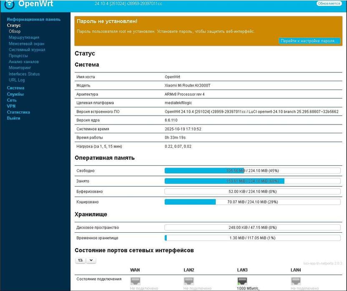Open the Маршрутизация page
The width and height of the screenshot is (347, 291).
pyautogui.click(x=24, y=37)
